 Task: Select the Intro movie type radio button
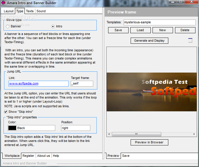pos(53,27)
